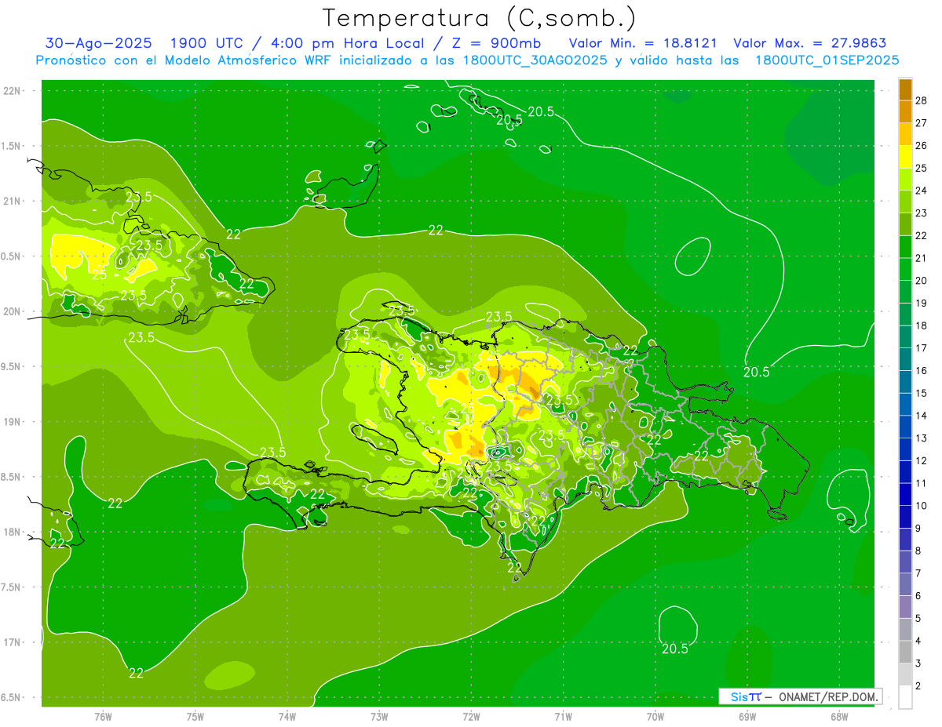Select "Valor Max. = 27.9863" text
This screenshot has width=942, height=727.
point(809,43)
